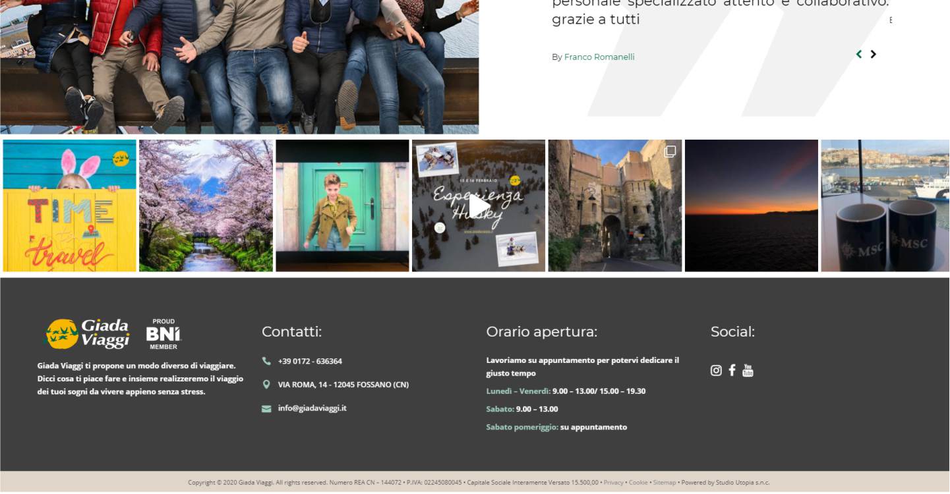Play the Esperienza Husky video
Viewport: 950px width, 494px height.
click(x=479, y=206)
